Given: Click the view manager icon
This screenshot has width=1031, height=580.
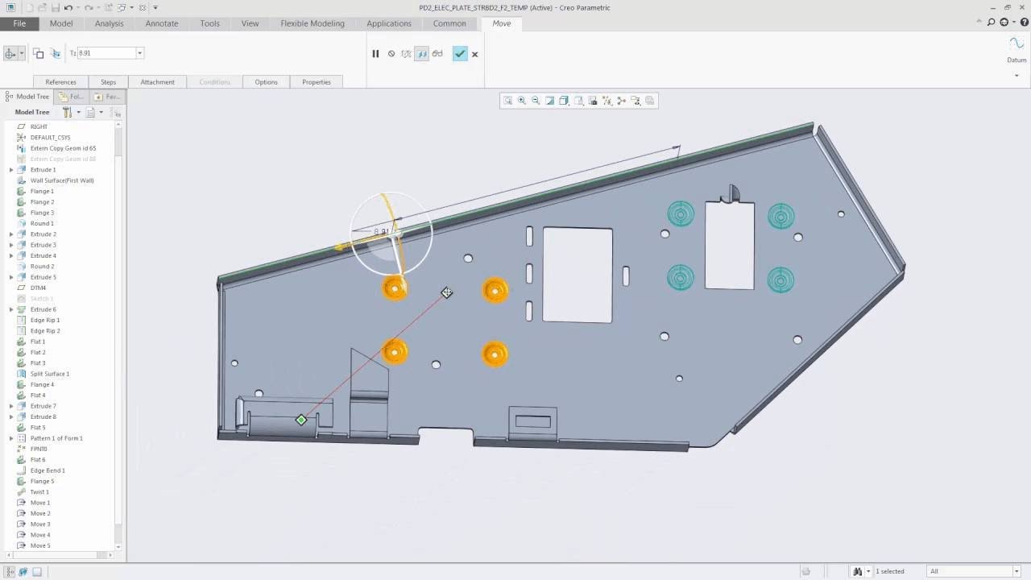Looking at the screenshot, I should pyautogui.click(x=593, y=101).
